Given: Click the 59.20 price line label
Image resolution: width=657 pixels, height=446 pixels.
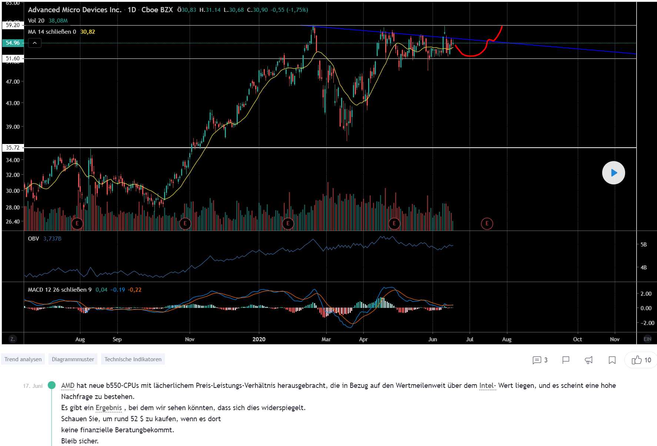Looking at the screenshot, I should (13, 25).
